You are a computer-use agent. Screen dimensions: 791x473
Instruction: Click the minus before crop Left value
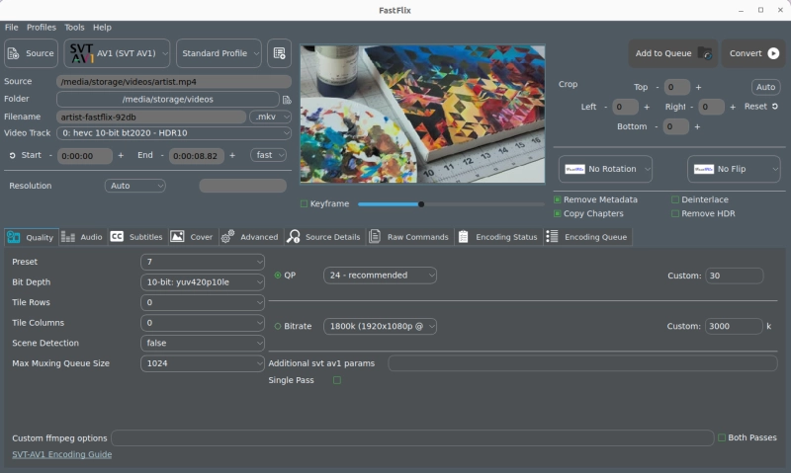pyautogui.click(x=605, y=107)
